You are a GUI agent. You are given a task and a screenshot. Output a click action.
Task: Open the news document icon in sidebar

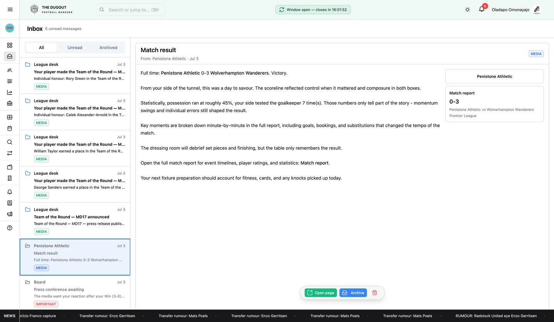[x=10, y=203]
